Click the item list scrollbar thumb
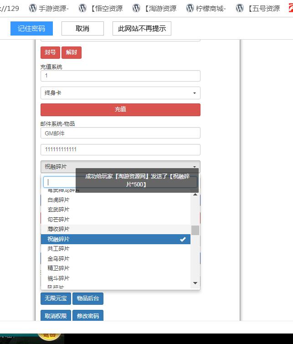293x344 pixels. [x=195, y=230]
